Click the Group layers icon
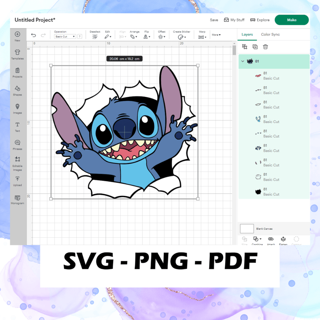Image resolution: width=320 pixels, height=320 pixels. [x=244, y=47]
